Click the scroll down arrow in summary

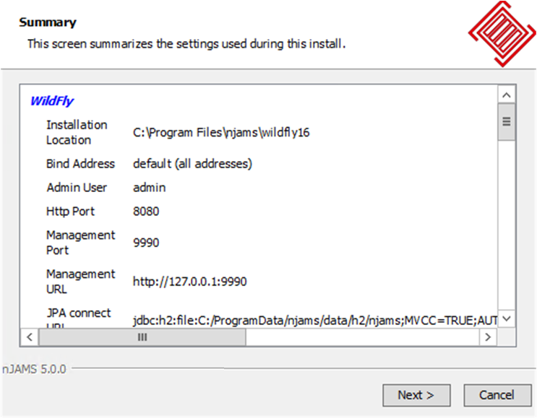coord(507,319)
